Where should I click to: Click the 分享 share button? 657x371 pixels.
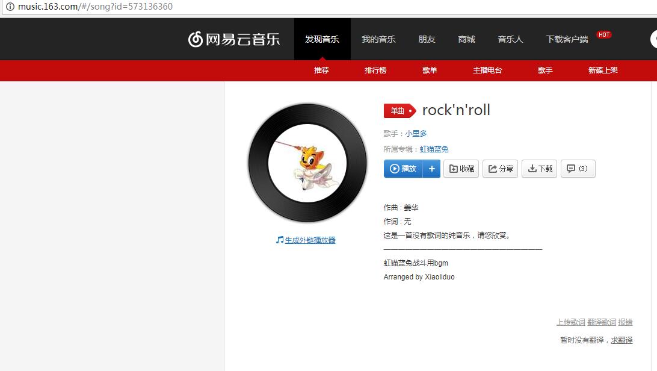pos(501,169)
